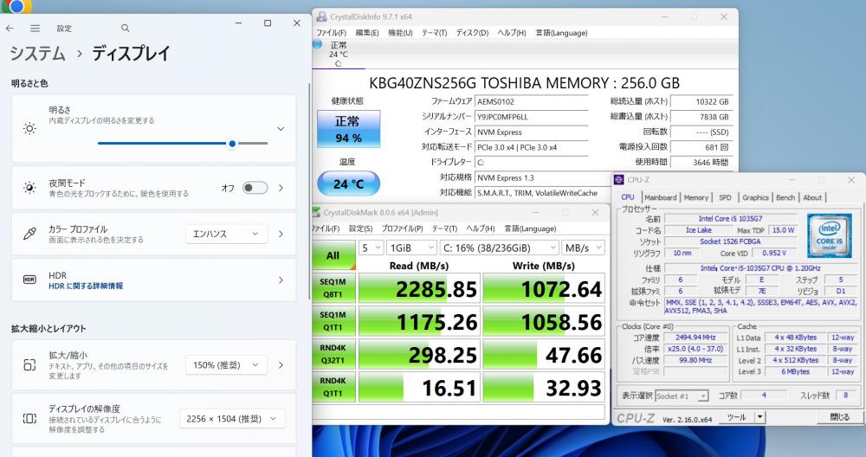
Task: Open night mode settings chevron
Action: tap(281, 188)
